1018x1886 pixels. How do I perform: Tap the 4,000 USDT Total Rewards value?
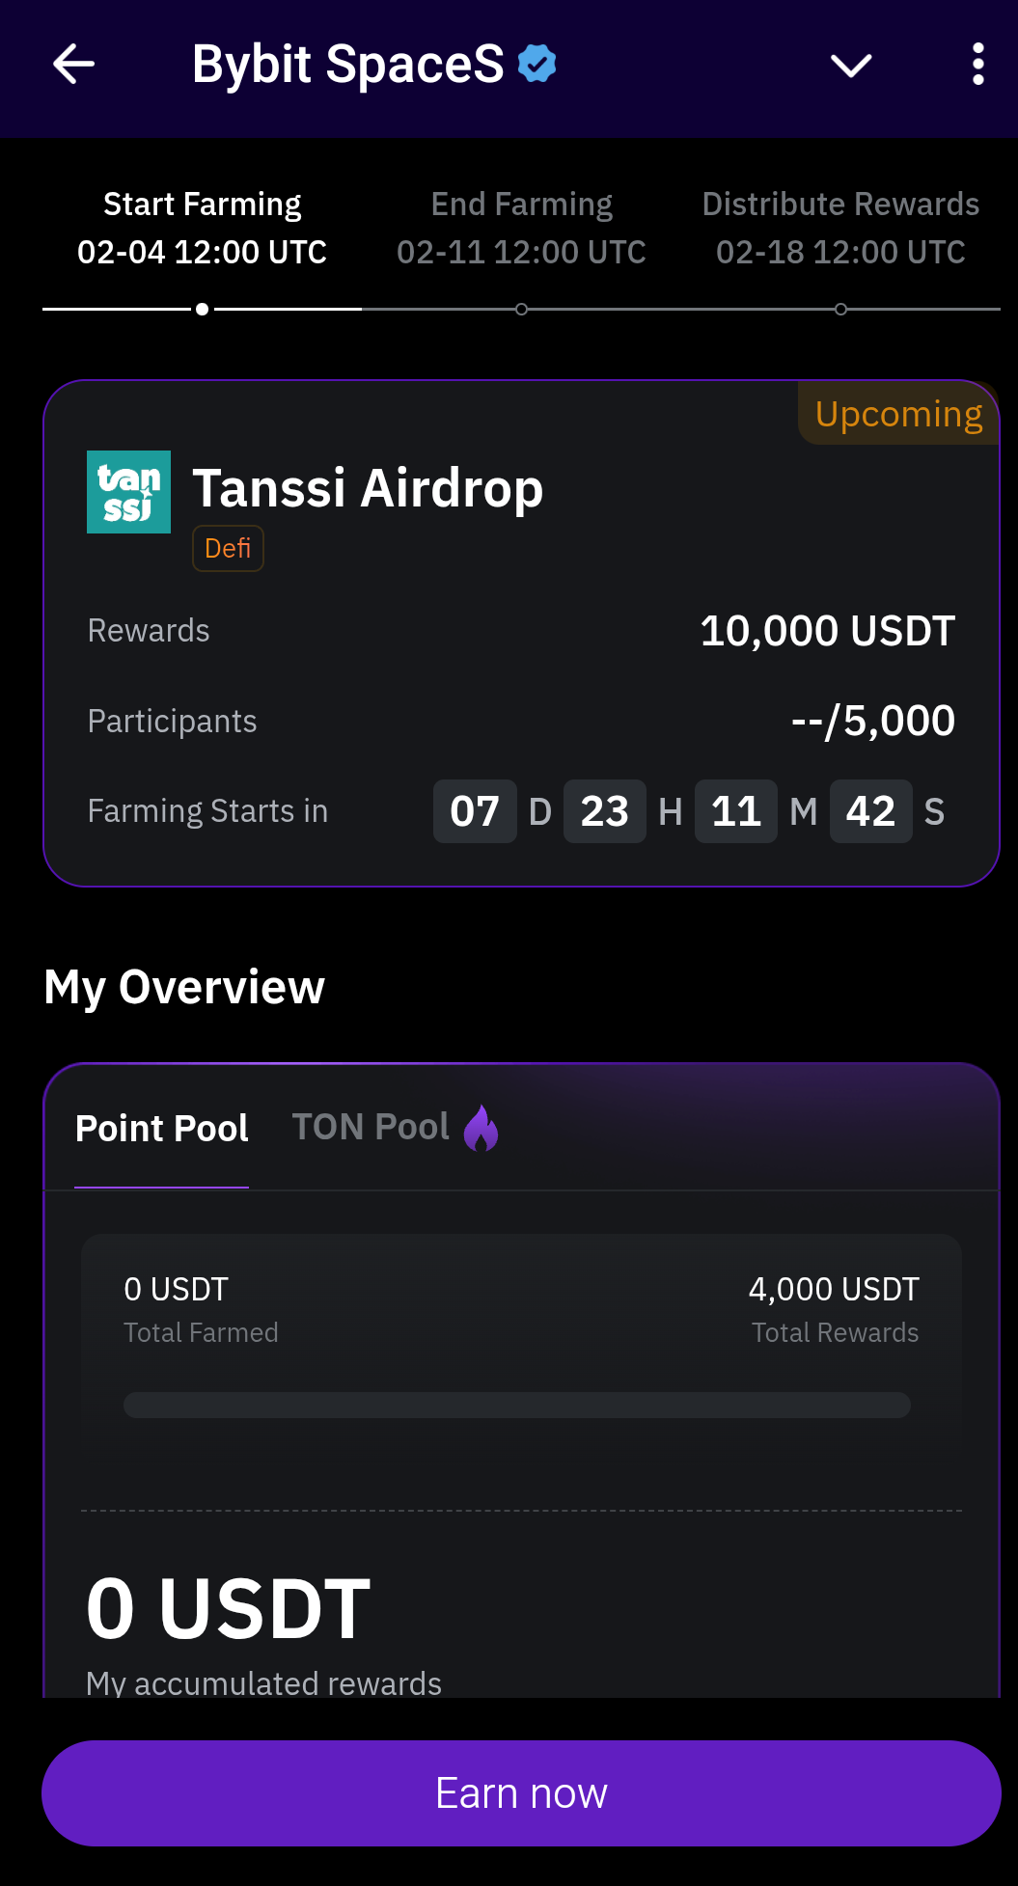tap(834, 1289)
